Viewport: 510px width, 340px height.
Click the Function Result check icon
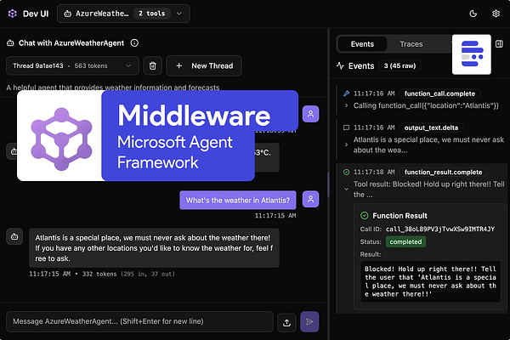(365, 216)
